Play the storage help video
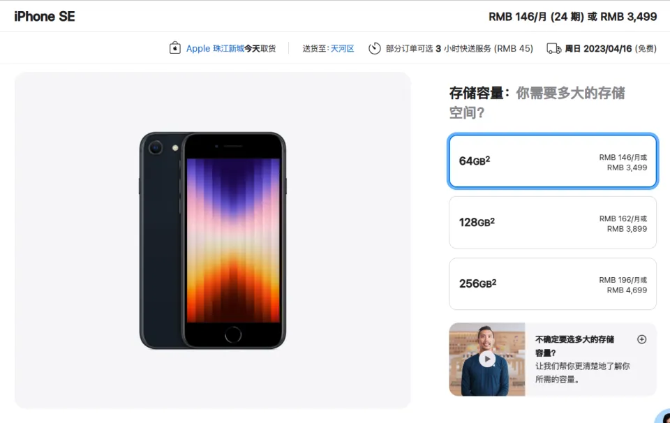Image resolution: width=670 pixels, height=423 pixels. coord(487,359)
